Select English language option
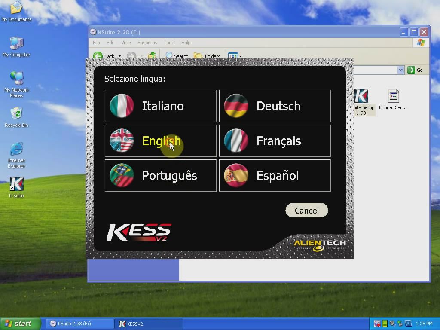The width and height of the screenshot is (440, 330). [161, 141]
